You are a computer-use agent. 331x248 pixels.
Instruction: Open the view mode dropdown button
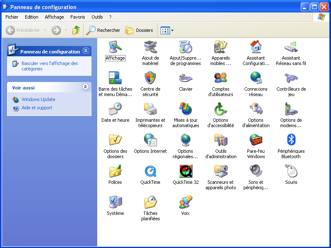tap(167, 30)
